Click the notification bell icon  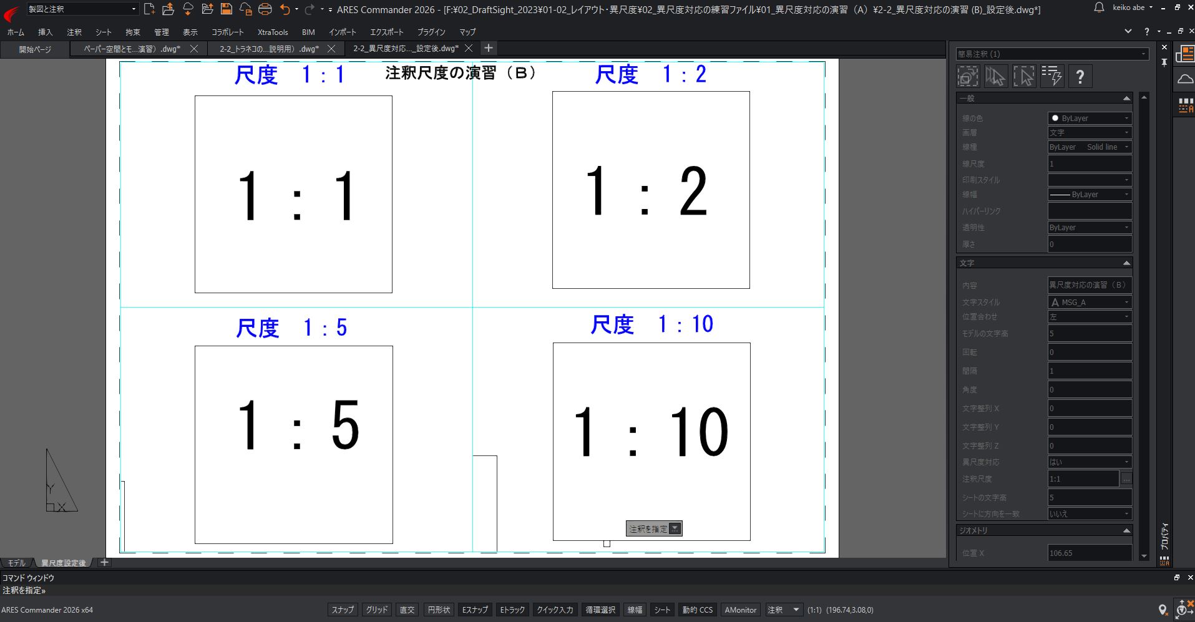1099,7
